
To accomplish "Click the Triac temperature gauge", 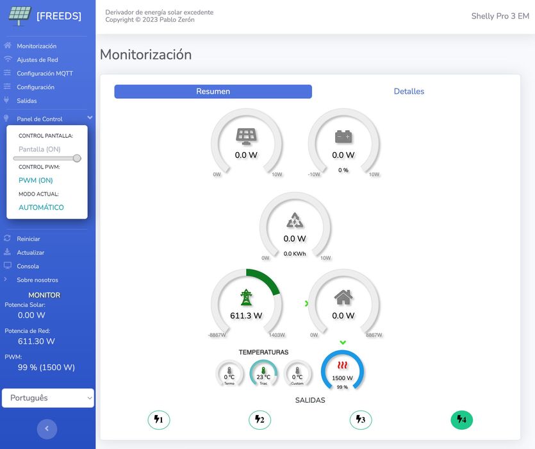I will pos(263,373).
